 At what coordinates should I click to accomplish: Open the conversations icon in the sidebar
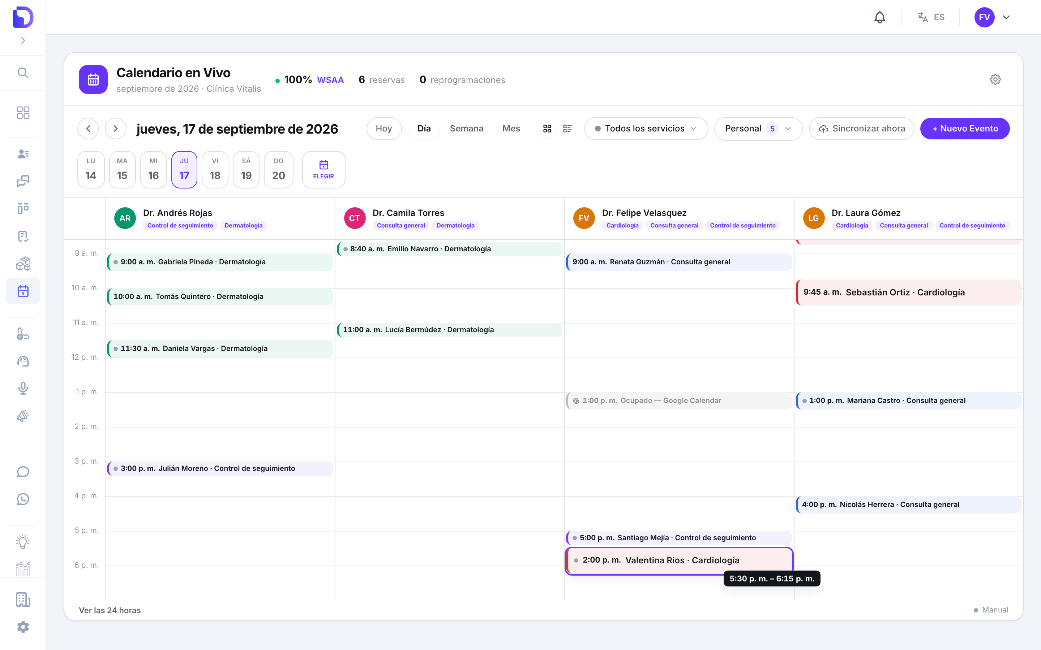pyautogui.click(x=23, y=181)
